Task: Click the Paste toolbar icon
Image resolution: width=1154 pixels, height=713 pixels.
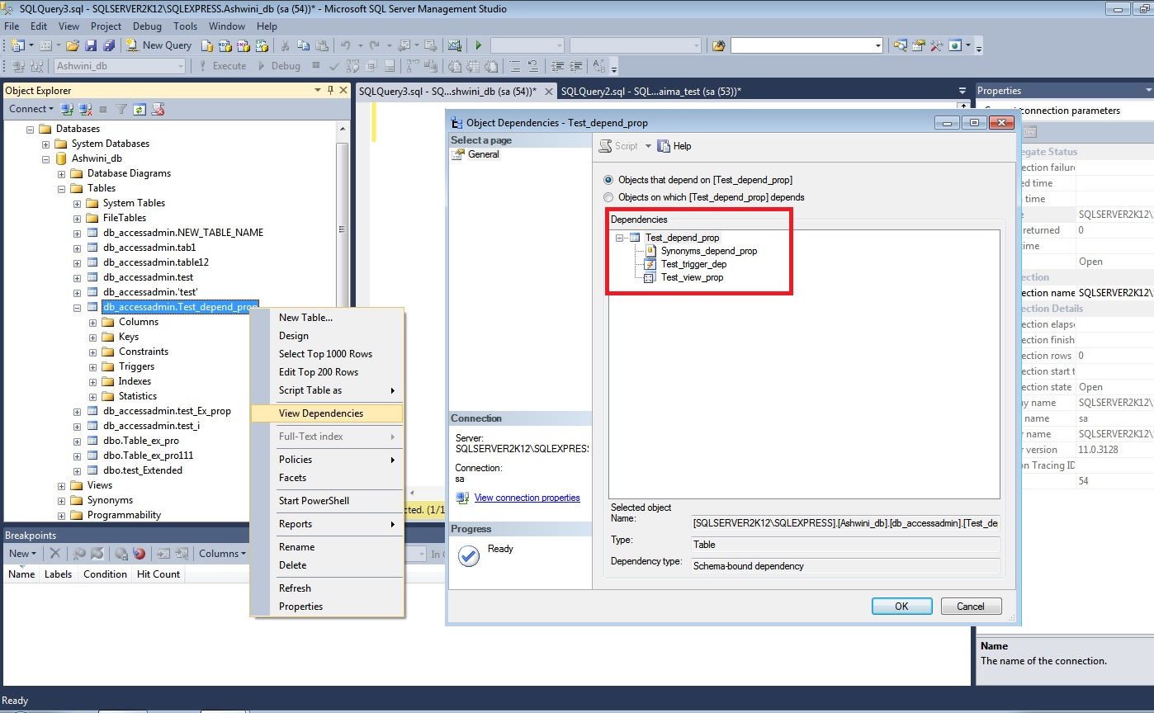Action: coord(321,45)
